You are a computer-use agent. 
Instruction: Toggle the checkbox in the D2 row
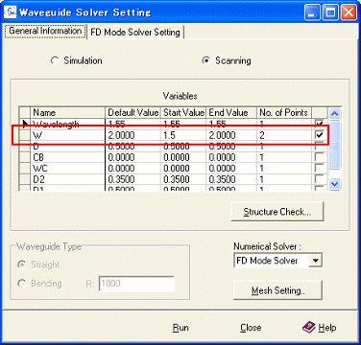pyautogui.click(x=320, y=179)
